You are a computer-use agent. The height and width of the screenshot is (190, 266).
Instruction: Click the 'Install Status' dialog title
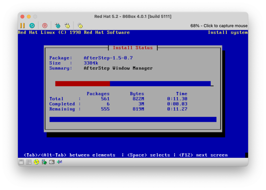(133, 47)
